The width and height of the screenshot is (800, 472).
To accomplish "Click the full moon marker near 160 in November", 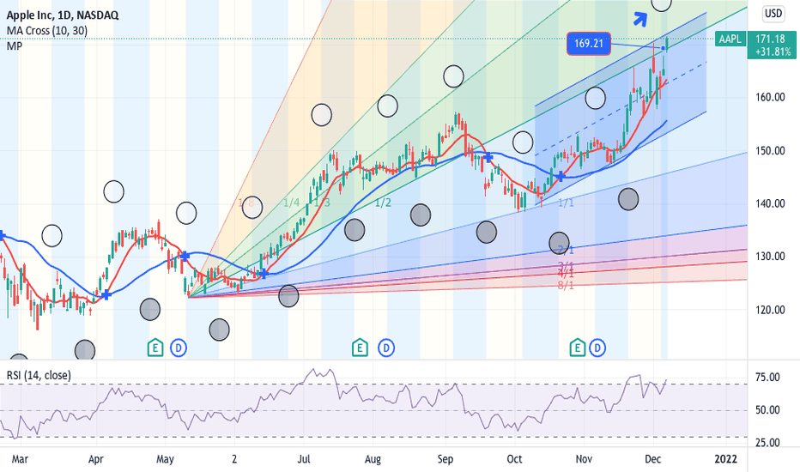I will 596,98.
